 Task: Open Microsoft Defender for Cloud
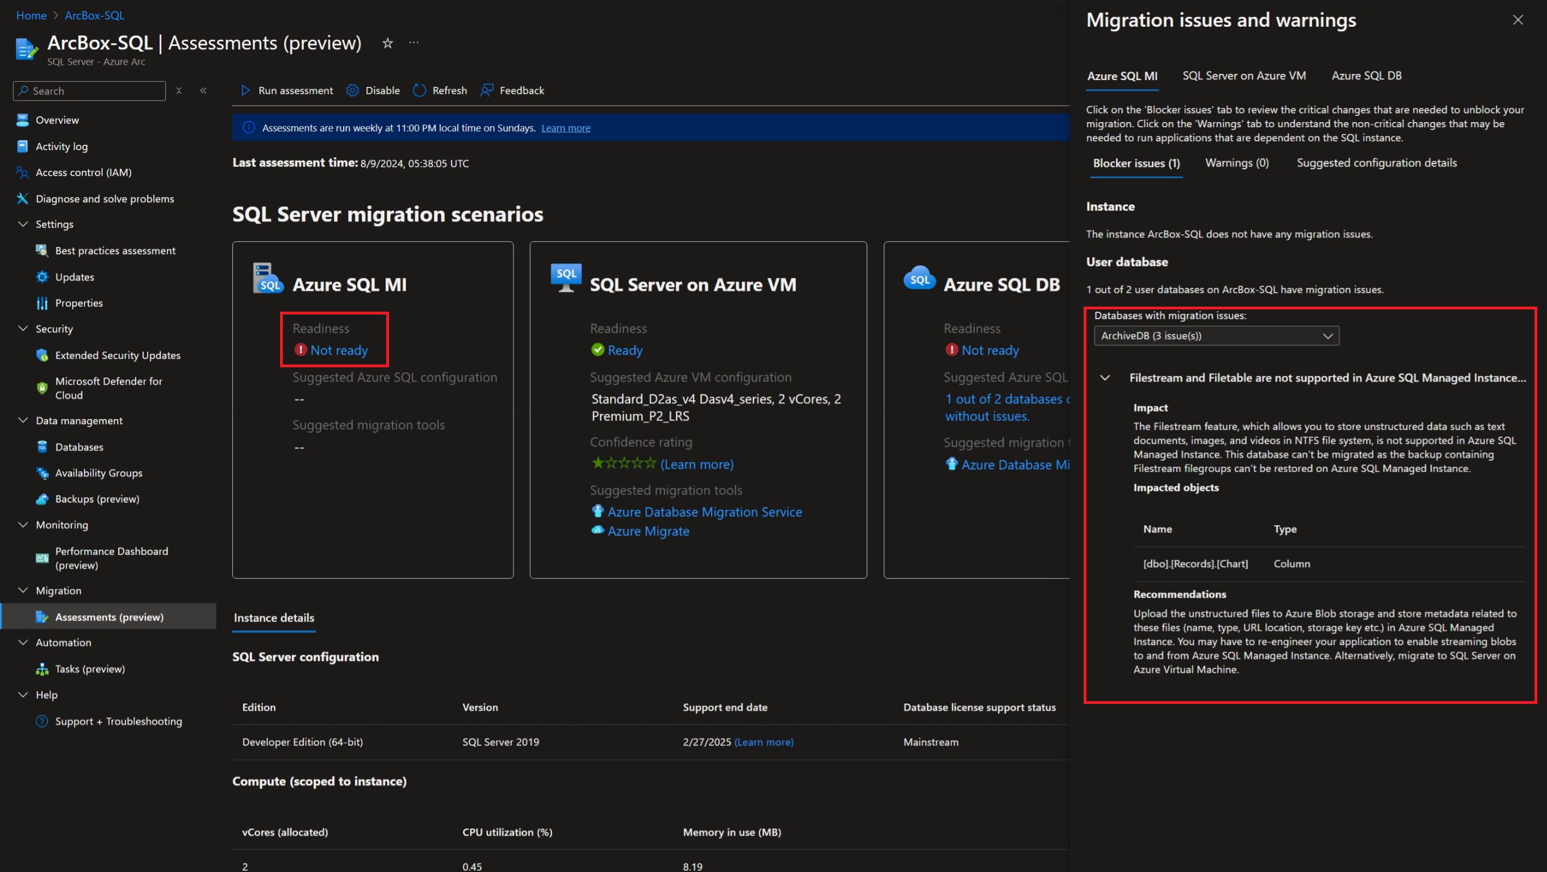(108, 388)
